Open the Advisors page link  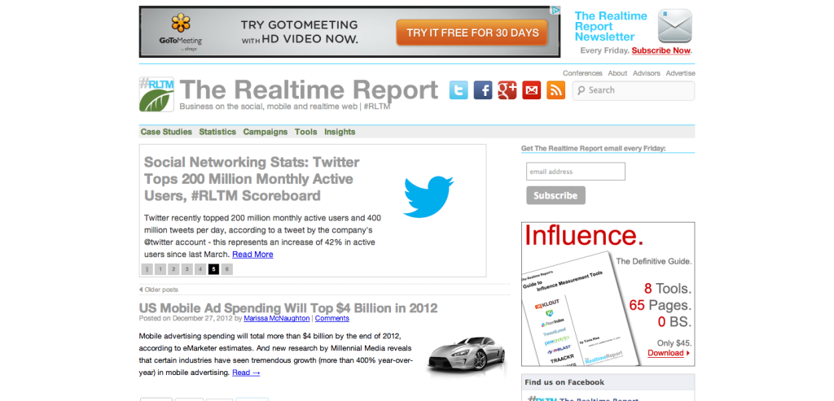tap(646, 73)
